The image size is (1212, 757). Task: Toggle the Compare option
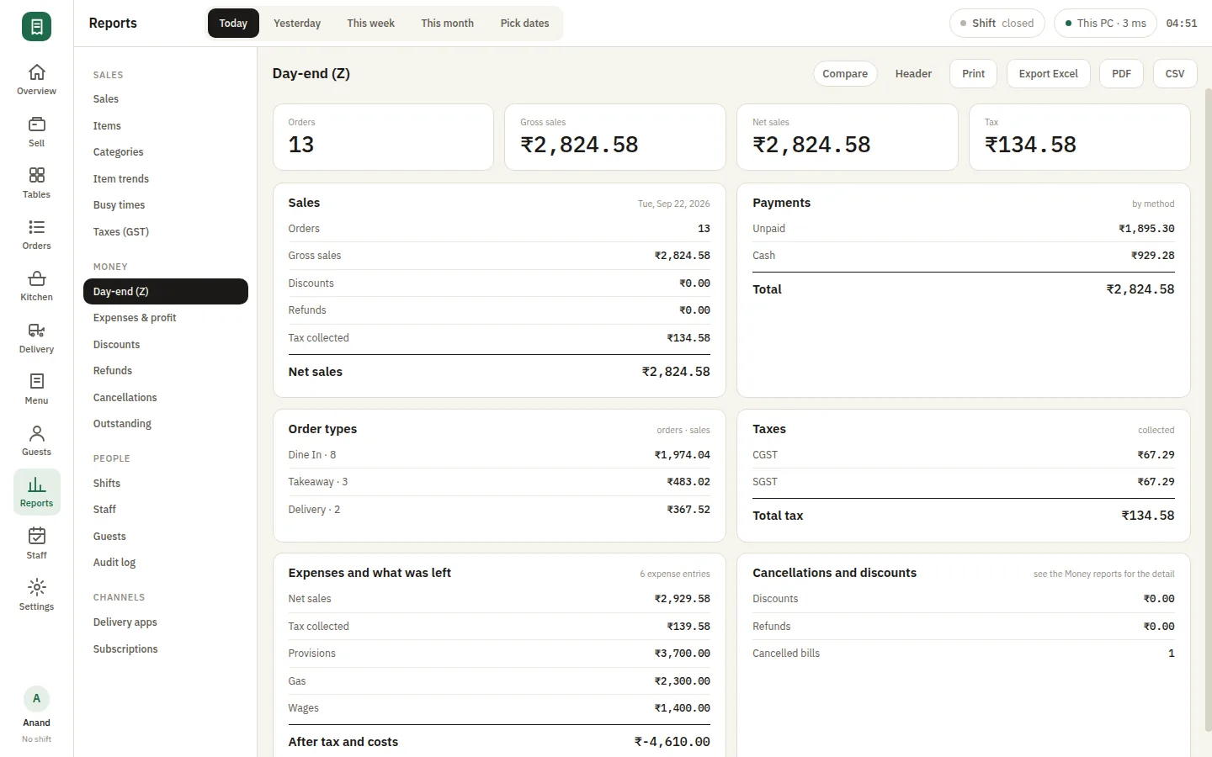845,74
